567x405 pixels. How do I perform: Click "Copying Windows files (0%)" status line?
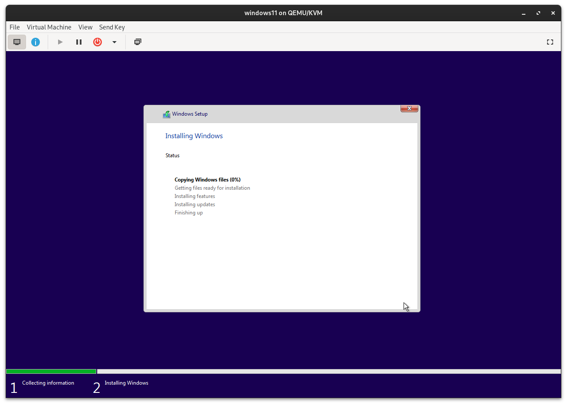tap(208, 180)
